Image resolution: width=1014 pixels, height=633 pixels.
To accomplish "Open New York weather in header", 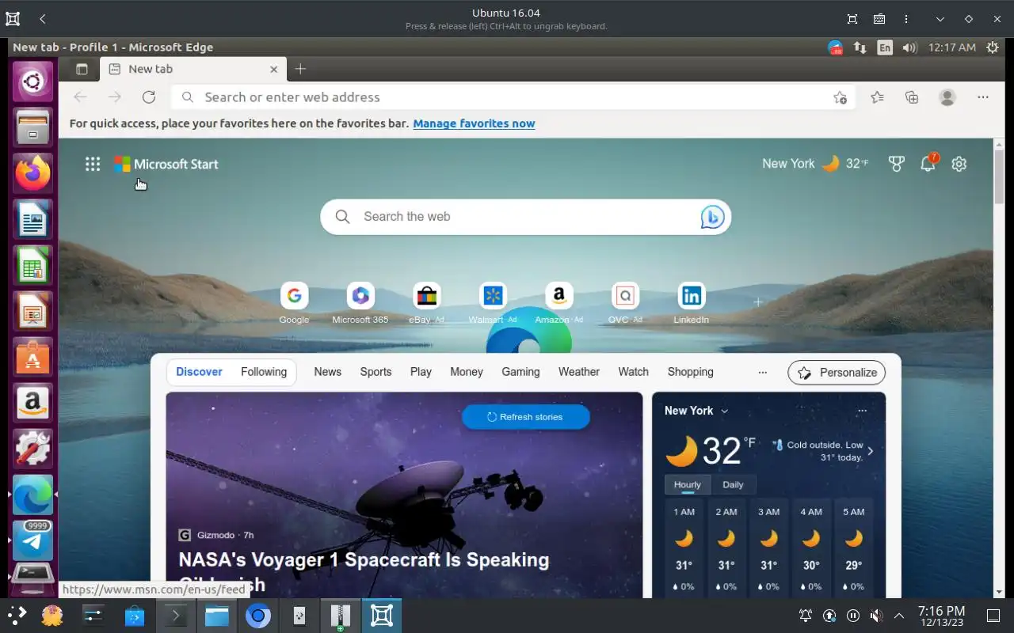I will (x=814, y=164).
